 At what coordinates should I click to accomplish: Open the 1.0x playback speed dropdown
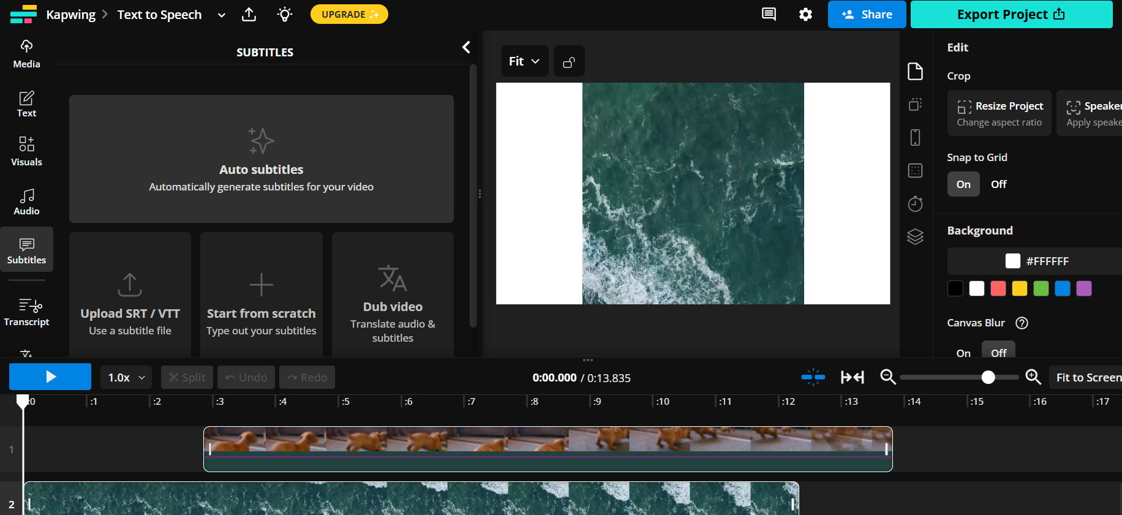(127, 378)
